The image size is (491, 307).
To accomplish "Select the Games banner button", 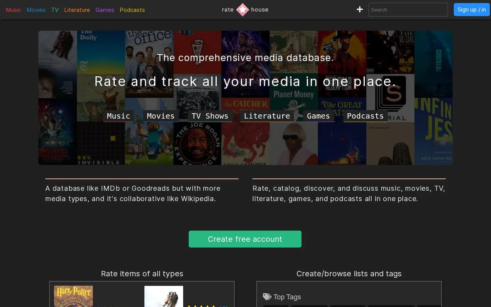I will [x=318, y=116].
